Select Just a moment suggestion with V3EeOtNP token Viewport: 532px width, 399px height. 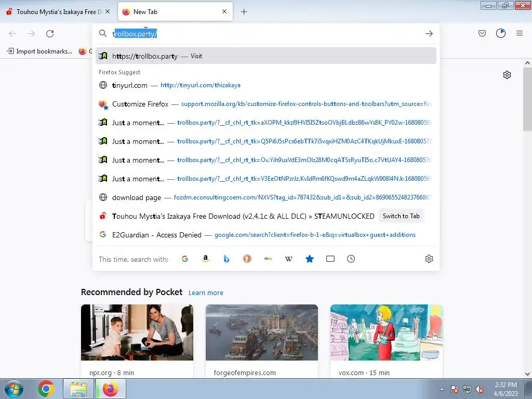tap(266, 179)
